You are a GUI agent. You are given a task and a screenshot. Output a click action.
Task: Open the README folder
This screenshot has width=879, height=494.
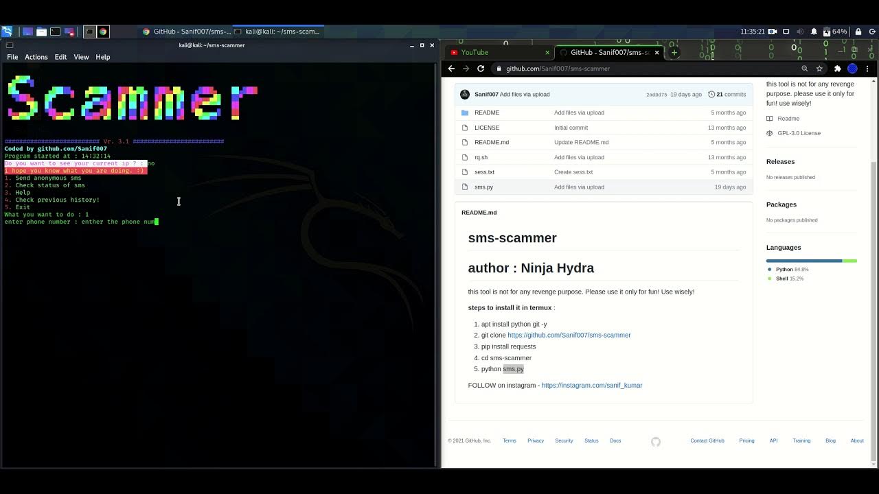(487, 113)
